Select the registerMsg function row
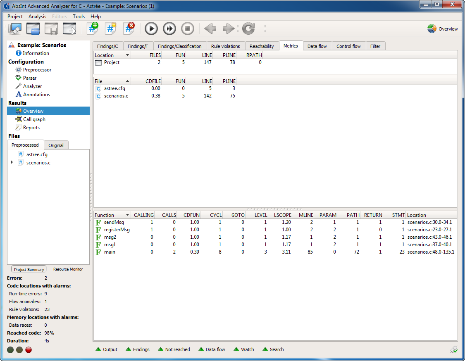 coord(275,230)
